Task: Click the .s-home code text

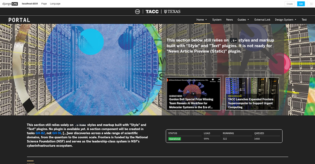Action: pos(80,125)
